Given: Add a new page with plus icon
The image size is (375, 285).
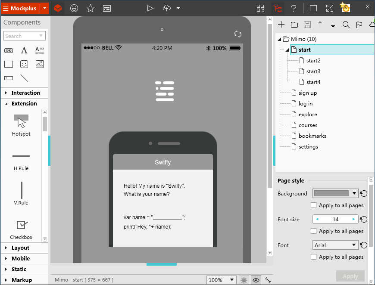Looking at the screenshot, I should pyautogui.click(x=281, y=25).
